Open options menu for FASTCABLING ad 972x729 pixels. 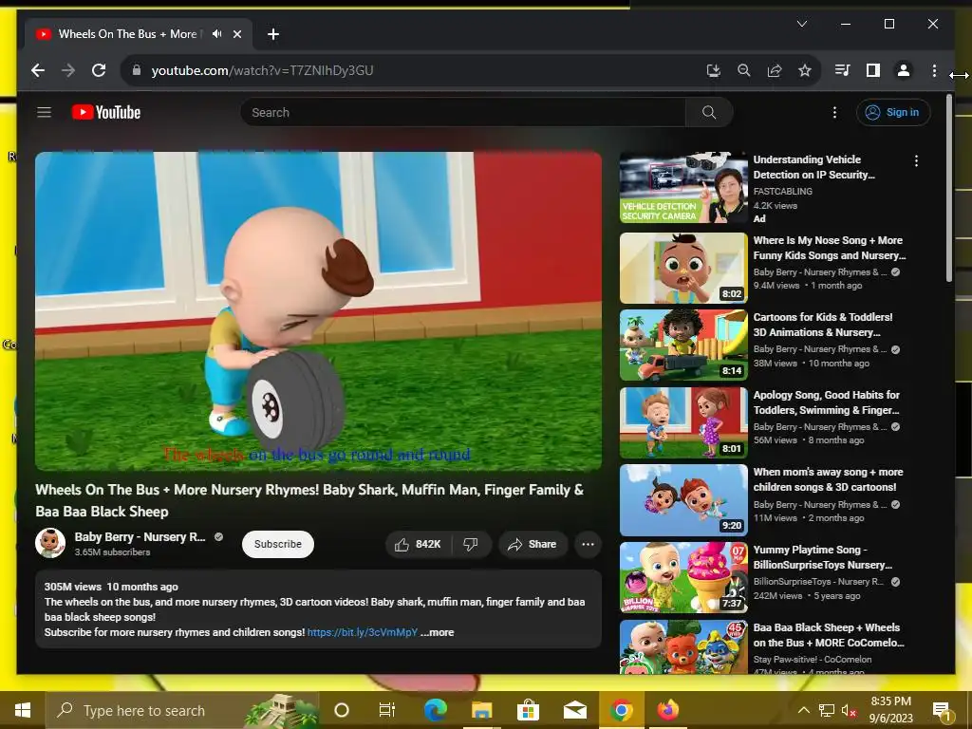pyautogui.click(x=916, y=161)
